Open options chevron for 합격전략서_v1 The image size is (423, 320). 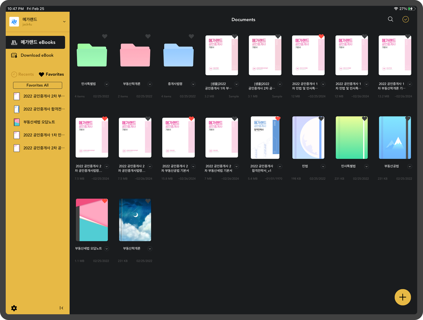(280, 166)
